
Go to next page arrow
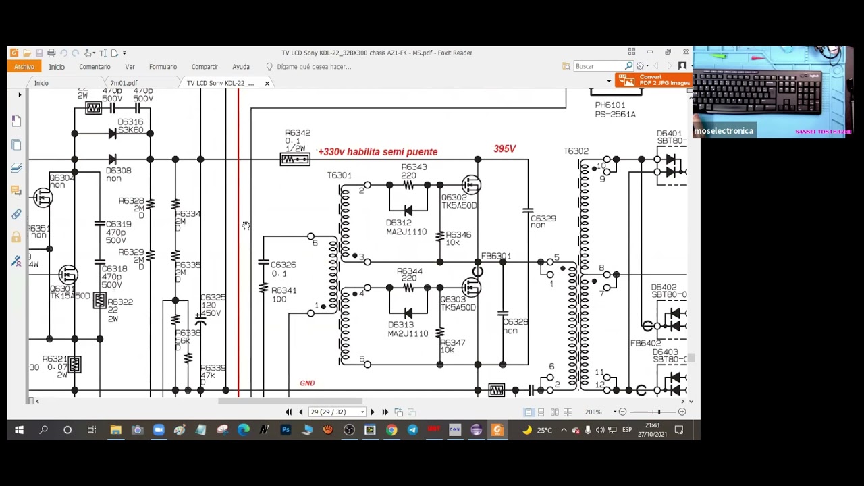(x=372, y=412)
